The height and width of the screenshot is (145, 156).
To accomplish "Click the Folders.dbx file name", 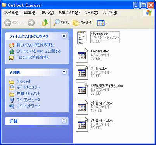I will point(100,51).
